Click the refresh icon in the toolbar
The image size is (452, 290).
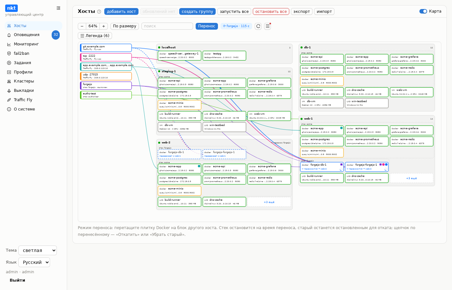(x=258, y=26)
